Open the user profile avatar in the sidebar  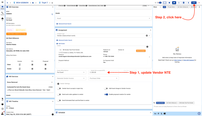point(2,113)
